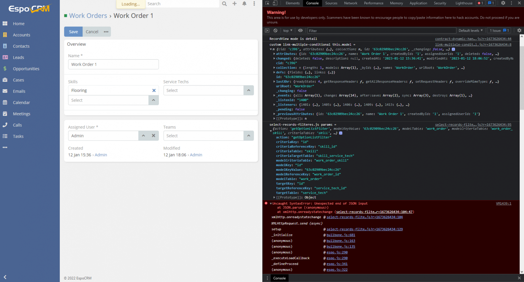Activate DevTools inspect element icon

click(268, 3)
